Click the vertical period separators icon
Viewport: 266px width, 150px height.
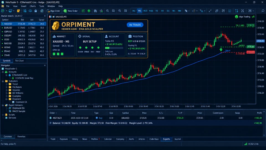[229, 11]
